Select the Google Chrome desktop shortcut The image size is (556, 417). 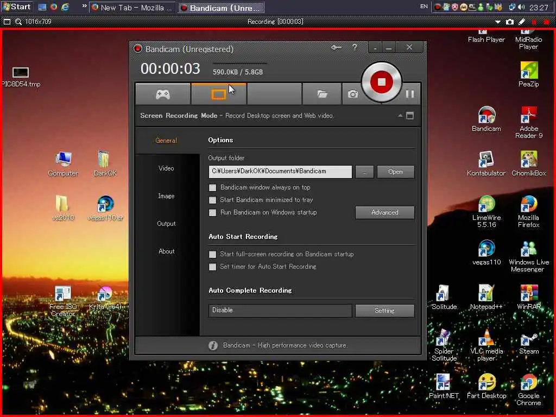[529, 389]
